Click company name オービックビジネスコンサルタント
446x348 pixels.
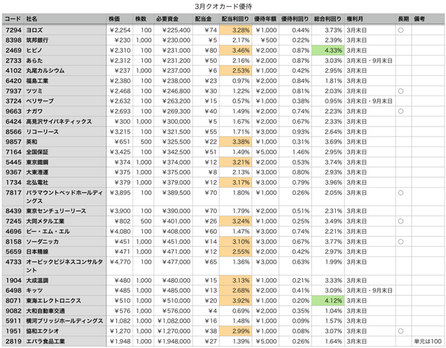click(64, 266)
